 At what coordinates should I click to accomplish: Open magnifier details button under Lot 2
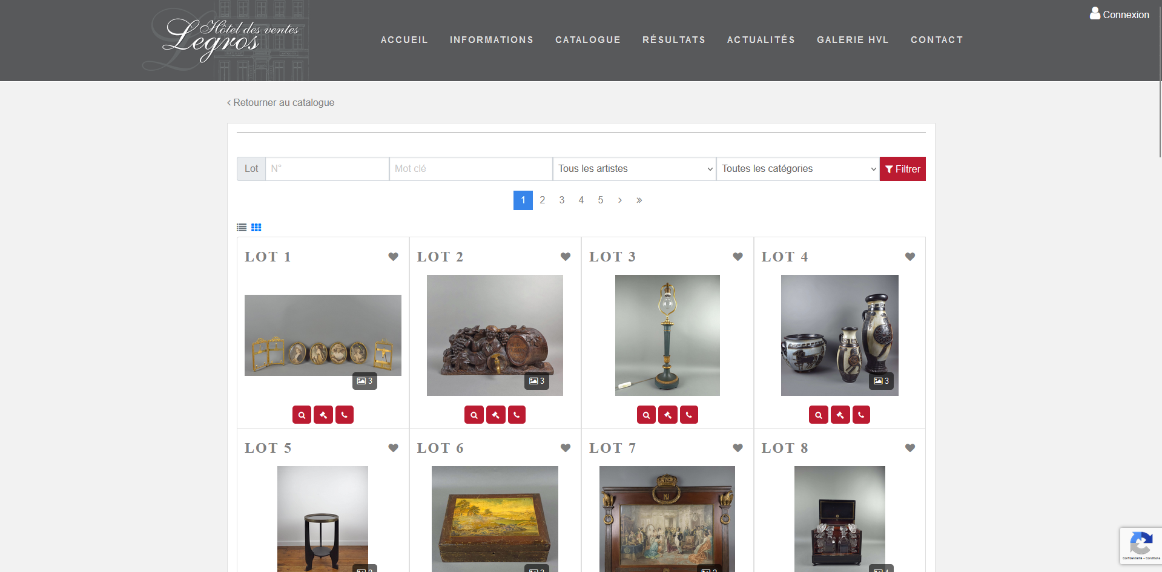474,415
